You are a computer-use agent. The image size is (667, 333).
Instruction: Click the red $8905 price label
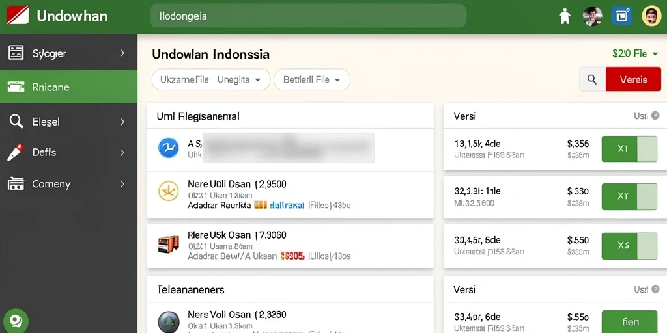(292, 256)
